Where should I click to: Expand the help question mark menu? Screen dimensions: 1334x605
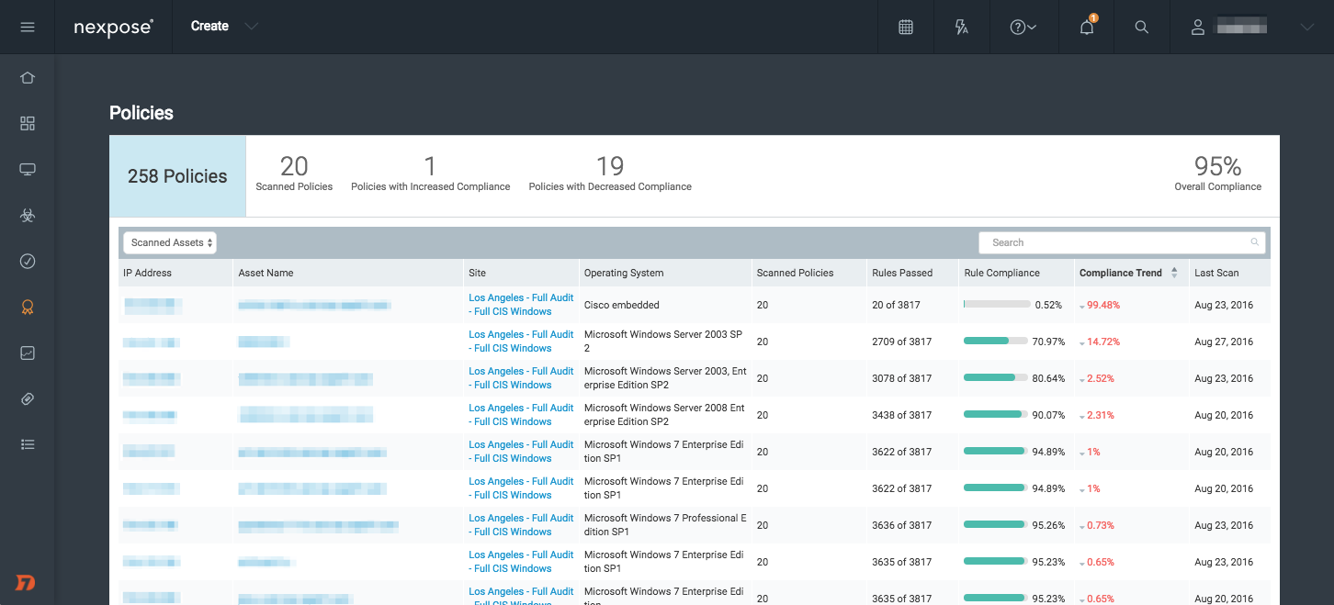coord(1023,27)
